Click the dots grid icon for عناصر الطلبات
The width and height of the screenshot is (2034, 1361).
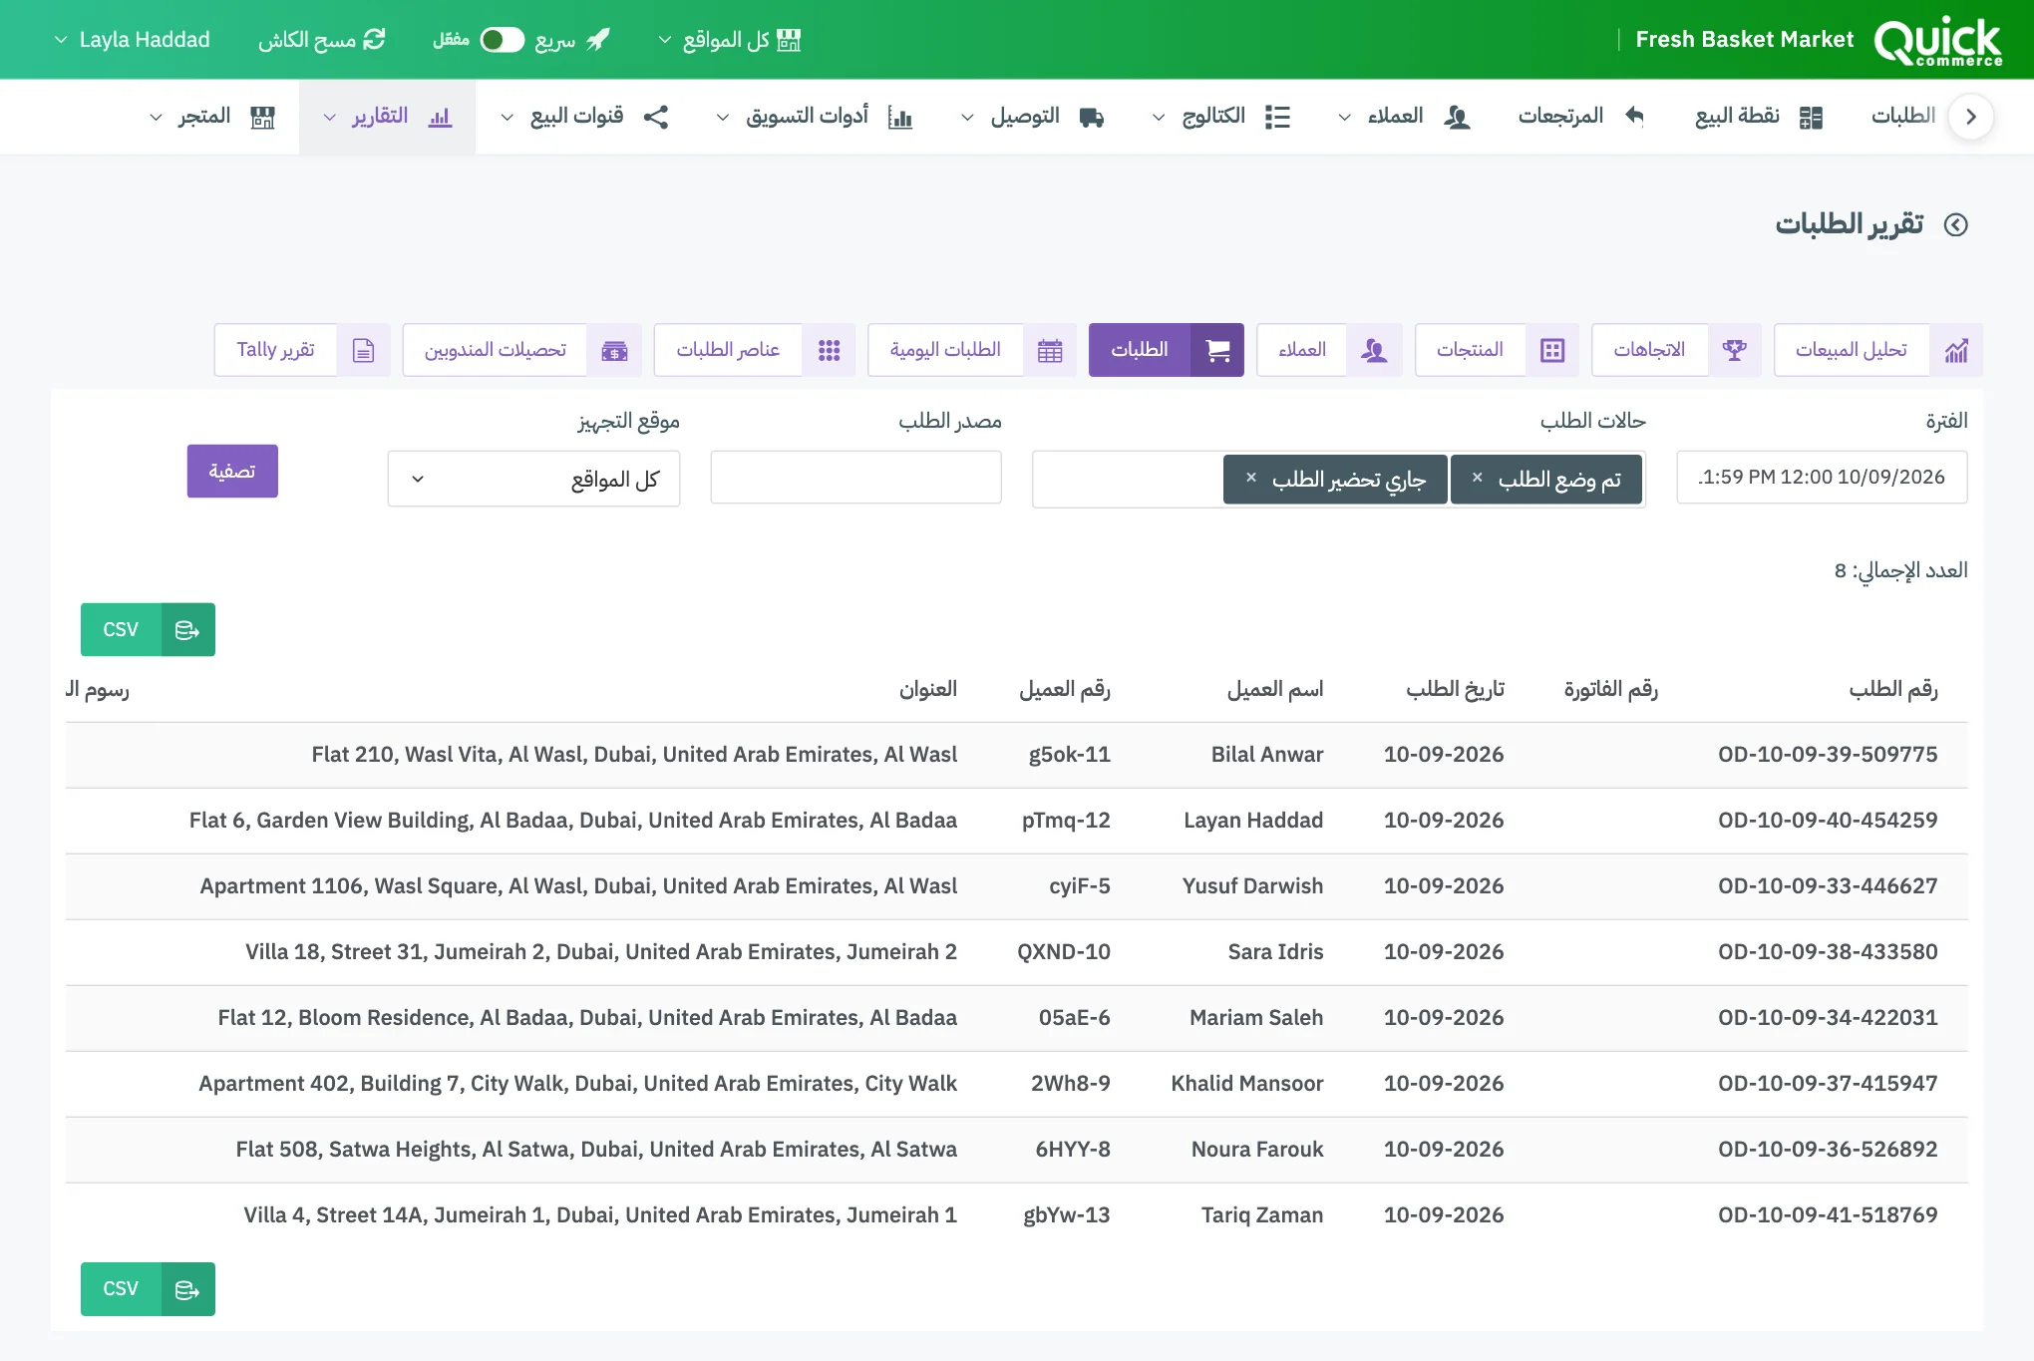tap(829, 350)
